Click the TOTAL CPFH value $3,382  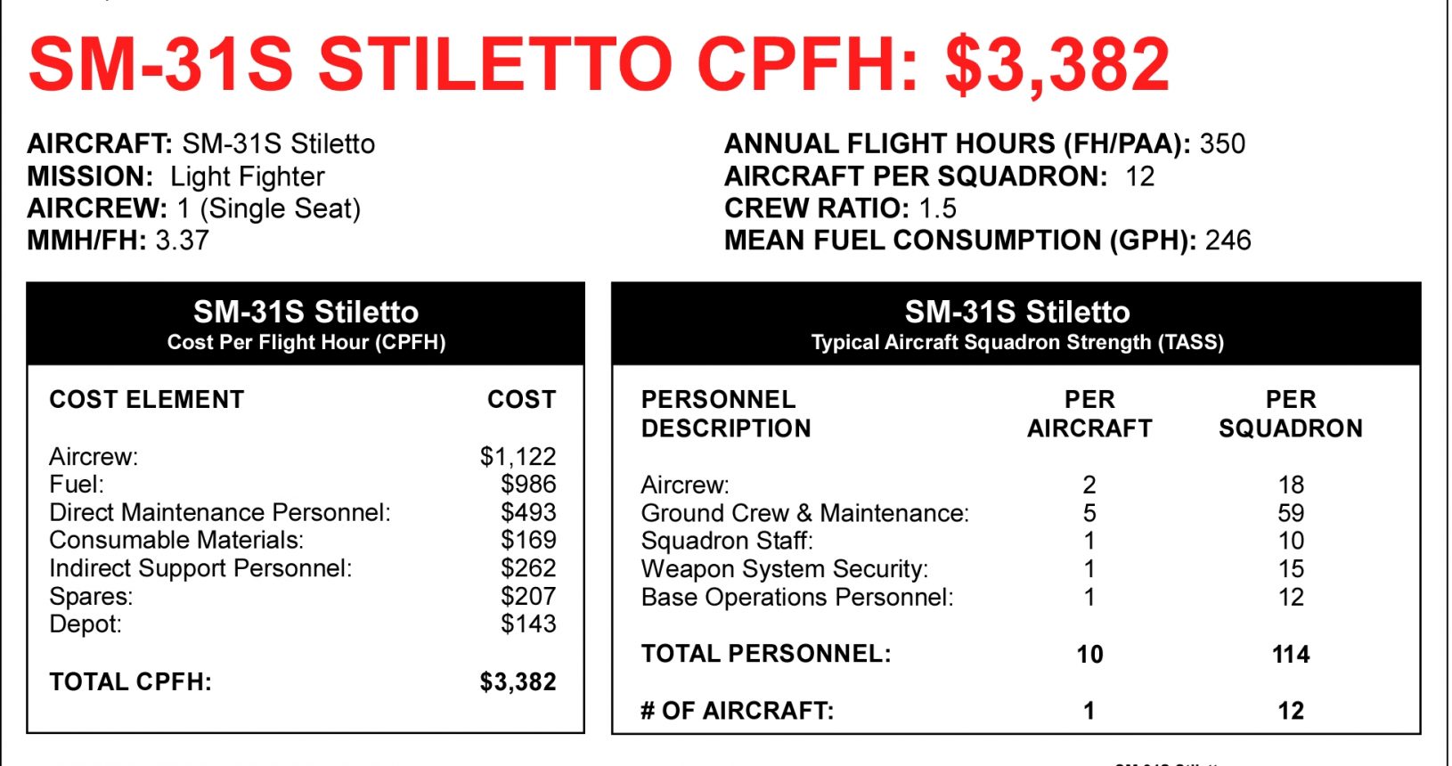pyautogui.click(x=518, y=682)
